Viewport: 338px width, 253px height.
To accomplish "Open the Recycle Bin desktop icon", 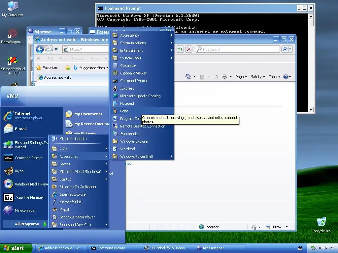I will click(321, 225).
